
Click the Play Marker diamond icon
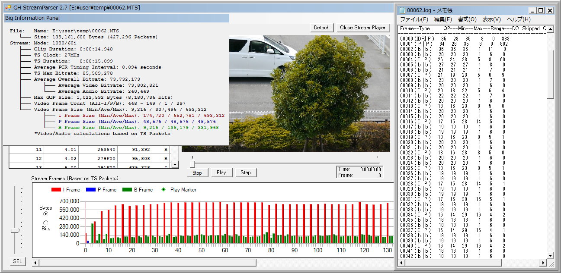click(163, 190)
